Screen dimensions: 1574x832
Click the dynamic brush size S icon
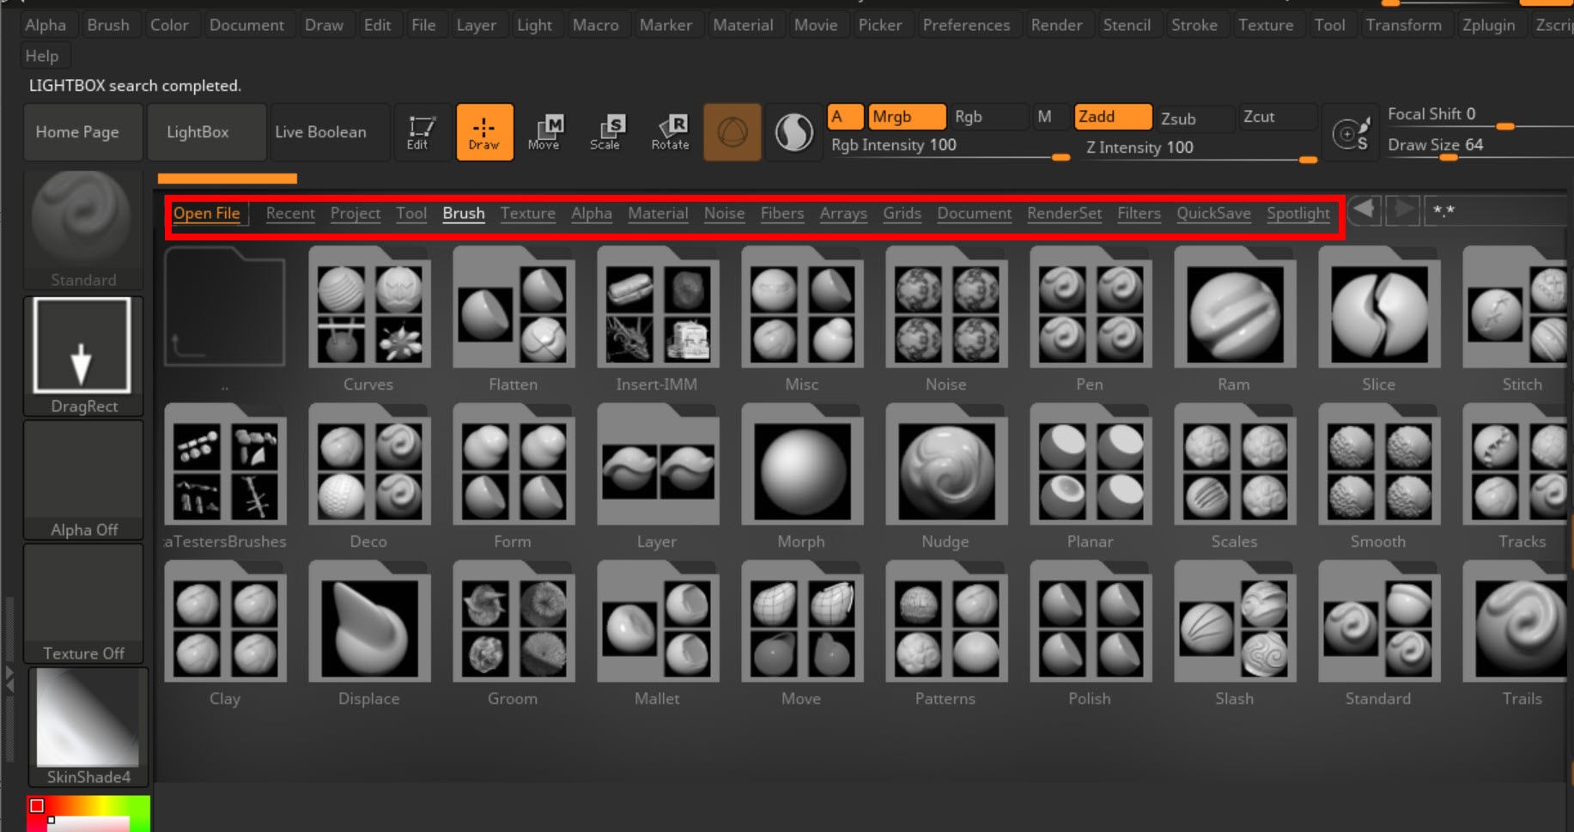click(x=1351, y=134)
